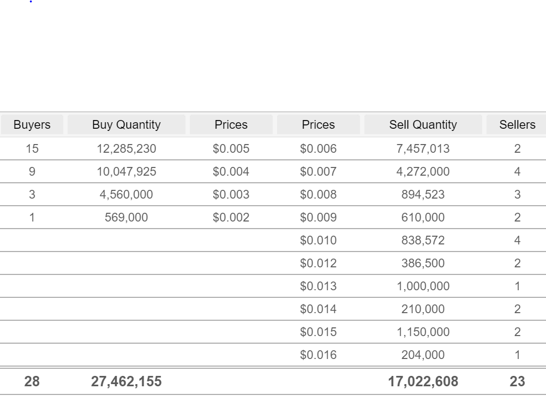The height and width of the screenshot is (401, 546).
Task: Click the Buyers column header
Action: 32,125
